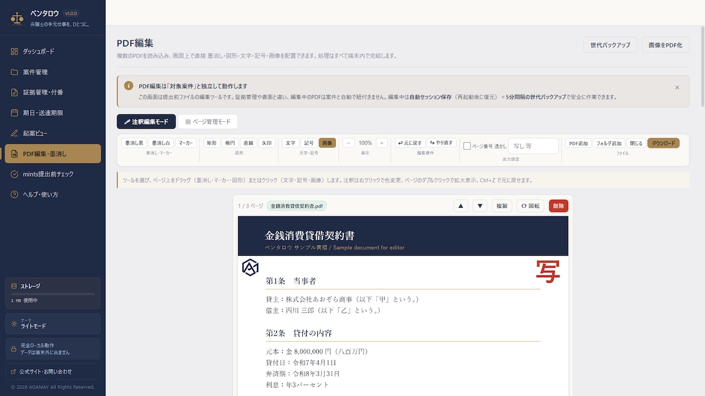Select the 墨消し黒 tool

click(135, 143)
